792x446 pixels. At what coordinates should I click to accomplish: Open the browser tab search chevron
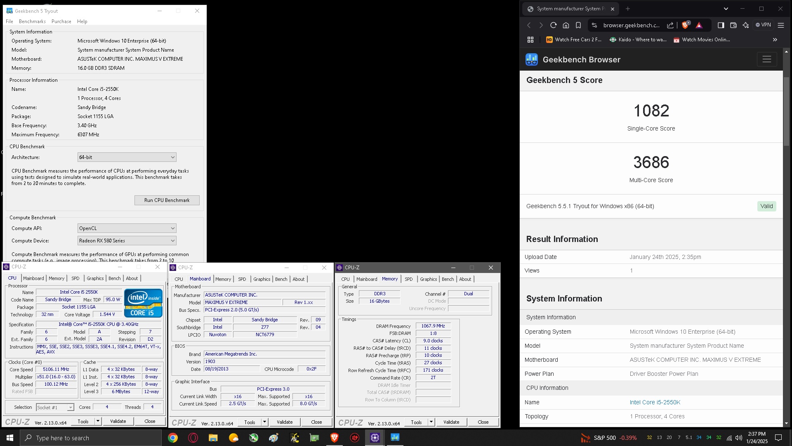[x=726, y=9]
